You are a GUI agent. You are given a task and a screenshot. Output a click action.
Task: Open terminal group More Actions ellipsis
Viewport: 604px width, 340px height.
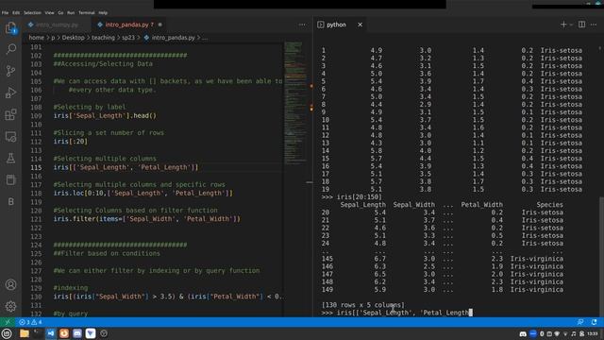(594, 25)
